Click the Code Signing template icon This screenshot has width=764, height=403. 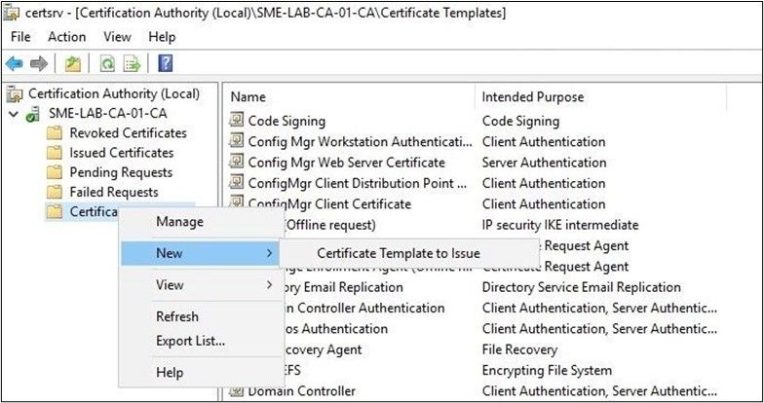(x=236, y=120)
